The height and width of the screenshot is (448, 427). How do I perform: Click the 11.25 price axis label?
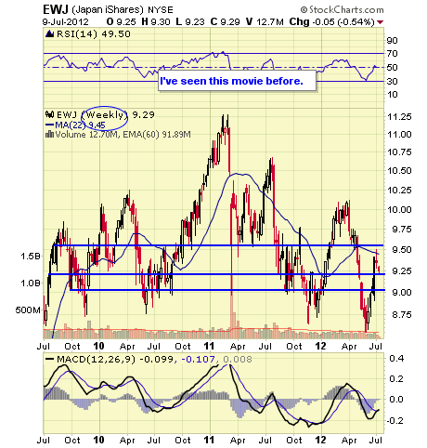(x=399, y=117)
